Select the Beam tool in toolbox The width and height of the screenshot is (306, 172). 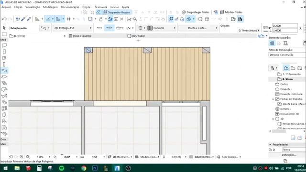tap(4, 70)
